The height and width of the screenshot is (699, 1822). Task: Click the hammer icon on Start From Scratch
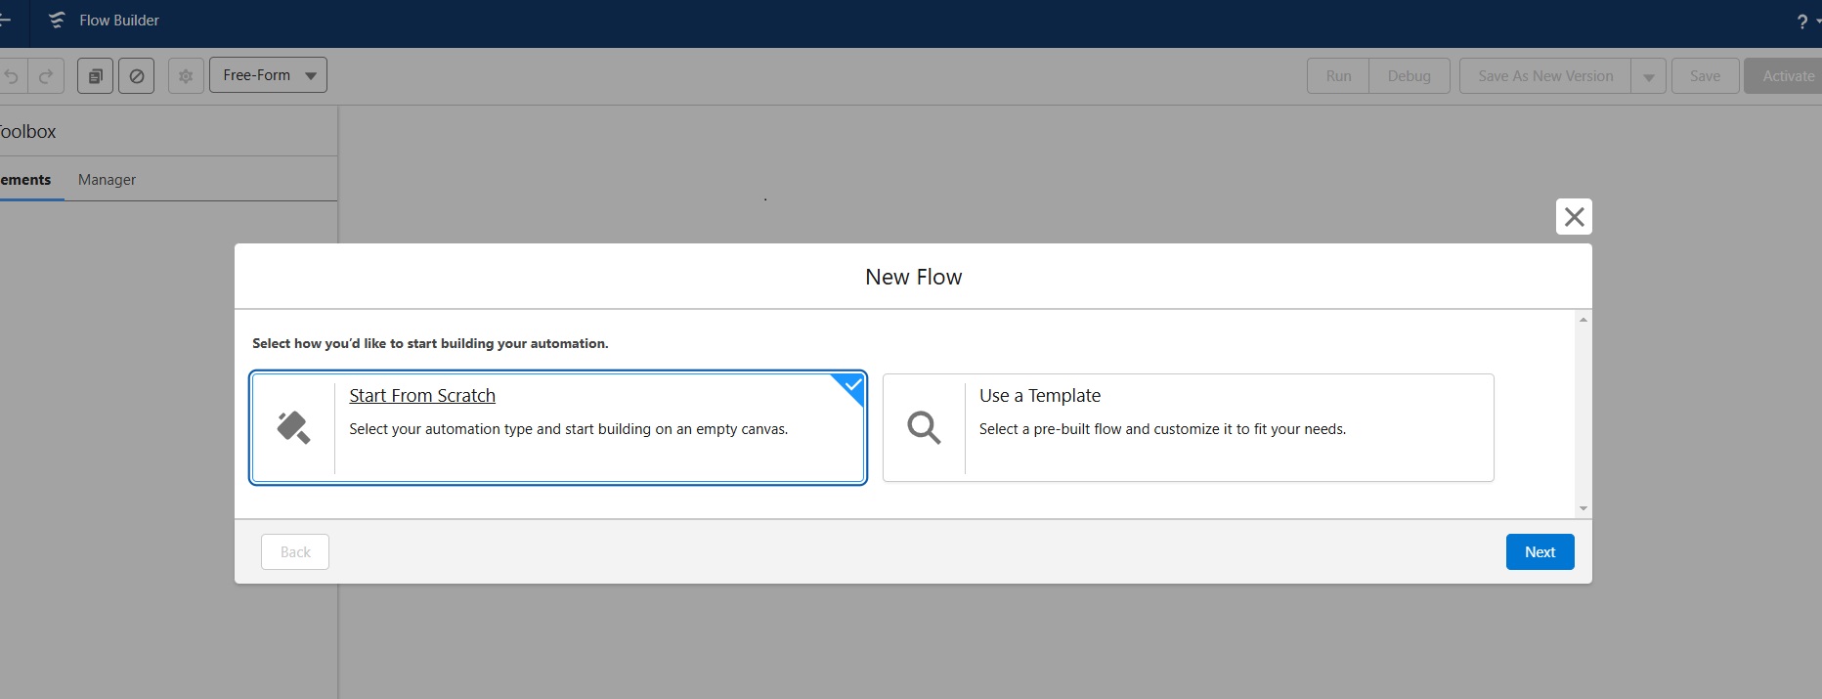[293, 427]
